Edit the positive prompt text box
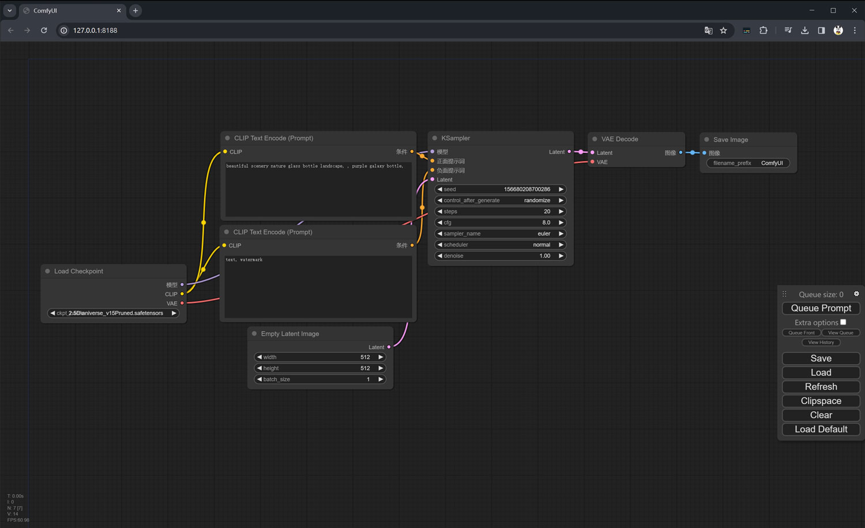Image resolution: width=865 pixels, height=528 pixels. [x=318, y=189]
